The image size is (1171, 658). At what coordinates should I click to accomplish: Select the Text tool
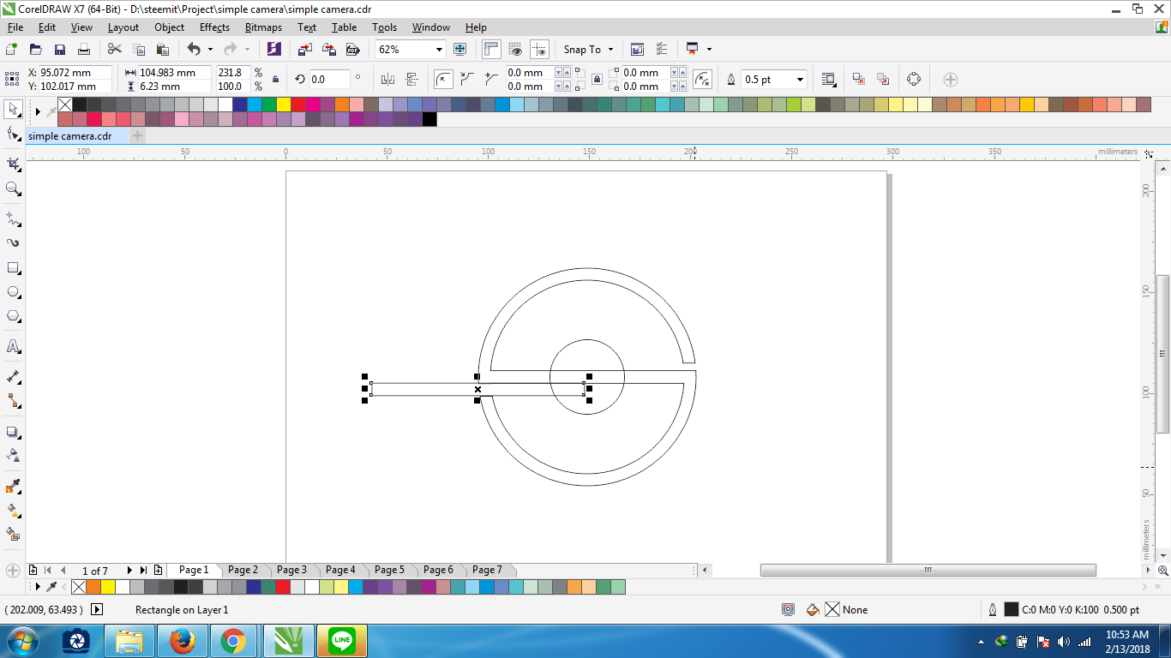pos(13,346)
